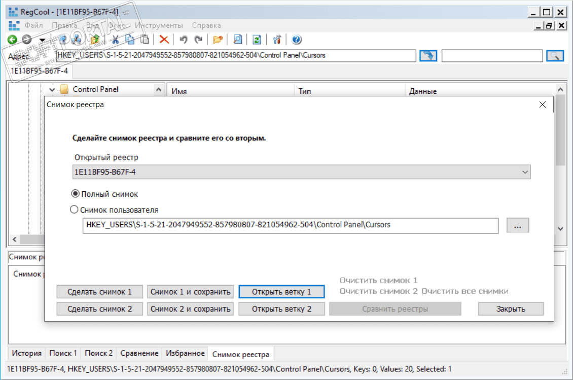Click Сделать снимок 2 button

click(99, 309)
